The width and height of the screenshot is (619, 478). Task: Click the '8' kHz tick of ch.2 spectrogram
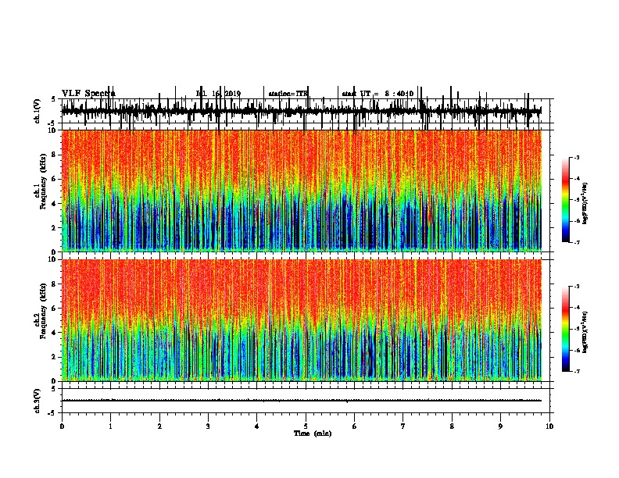point(55,284)
